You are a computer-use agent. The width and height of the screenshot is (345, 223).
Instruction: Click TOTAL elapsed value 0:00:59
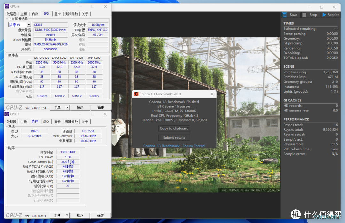[332, 58]
